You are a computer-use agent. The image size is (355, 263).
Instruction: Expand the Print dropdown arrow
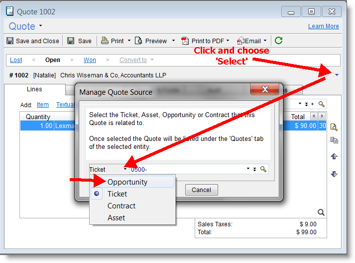click(x=129, y=41)
